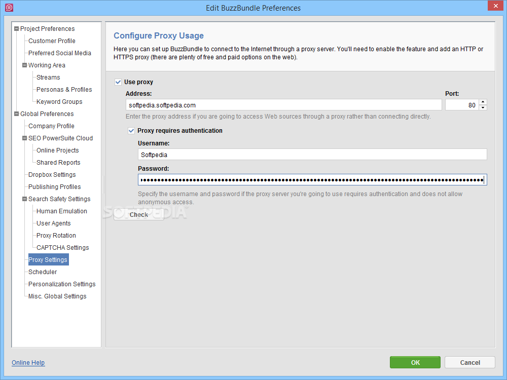The height and width of the screenshot is (380, 507).
Task: Open Proxy Rotation settings
Action: click(x=56, y=236)
